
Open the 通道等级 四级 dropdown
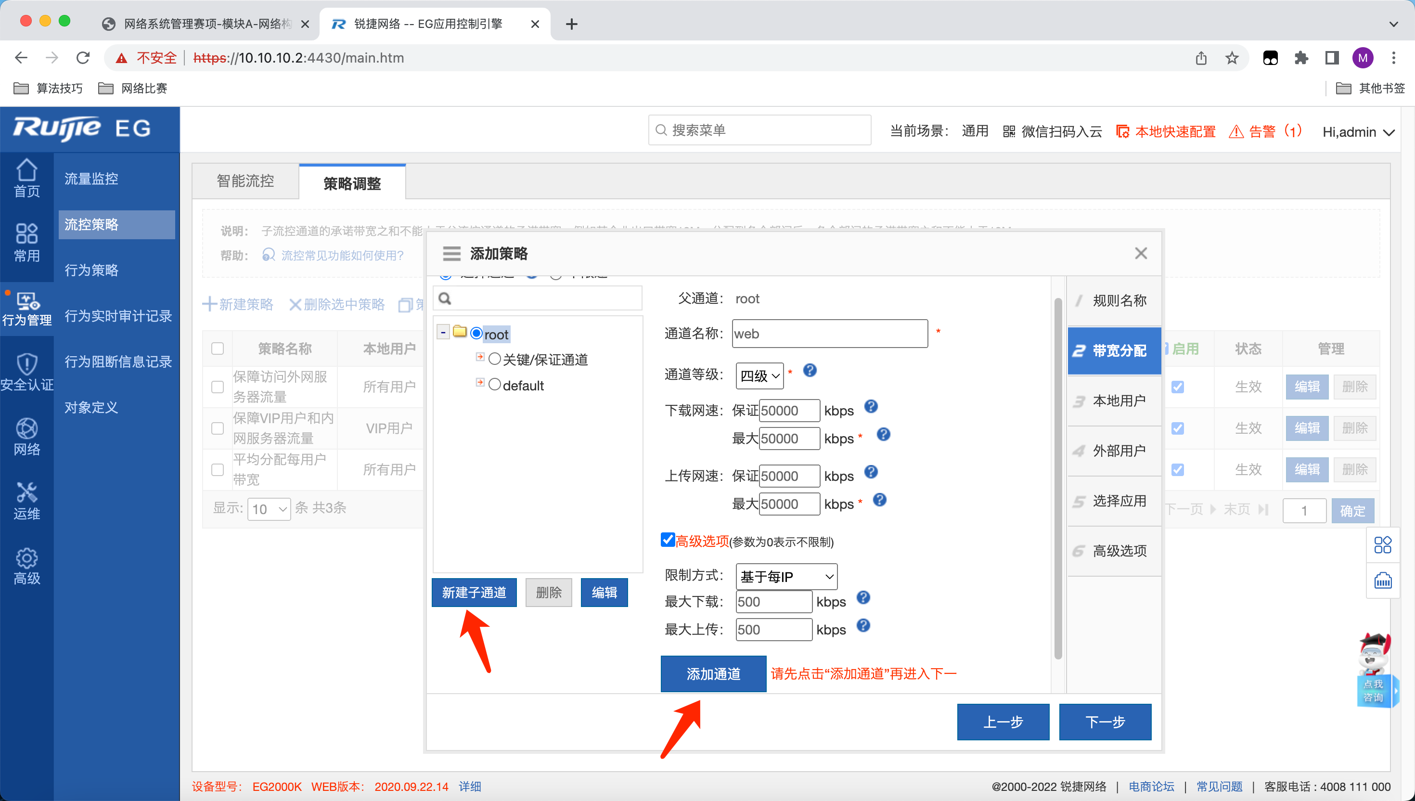pos(759,376)
